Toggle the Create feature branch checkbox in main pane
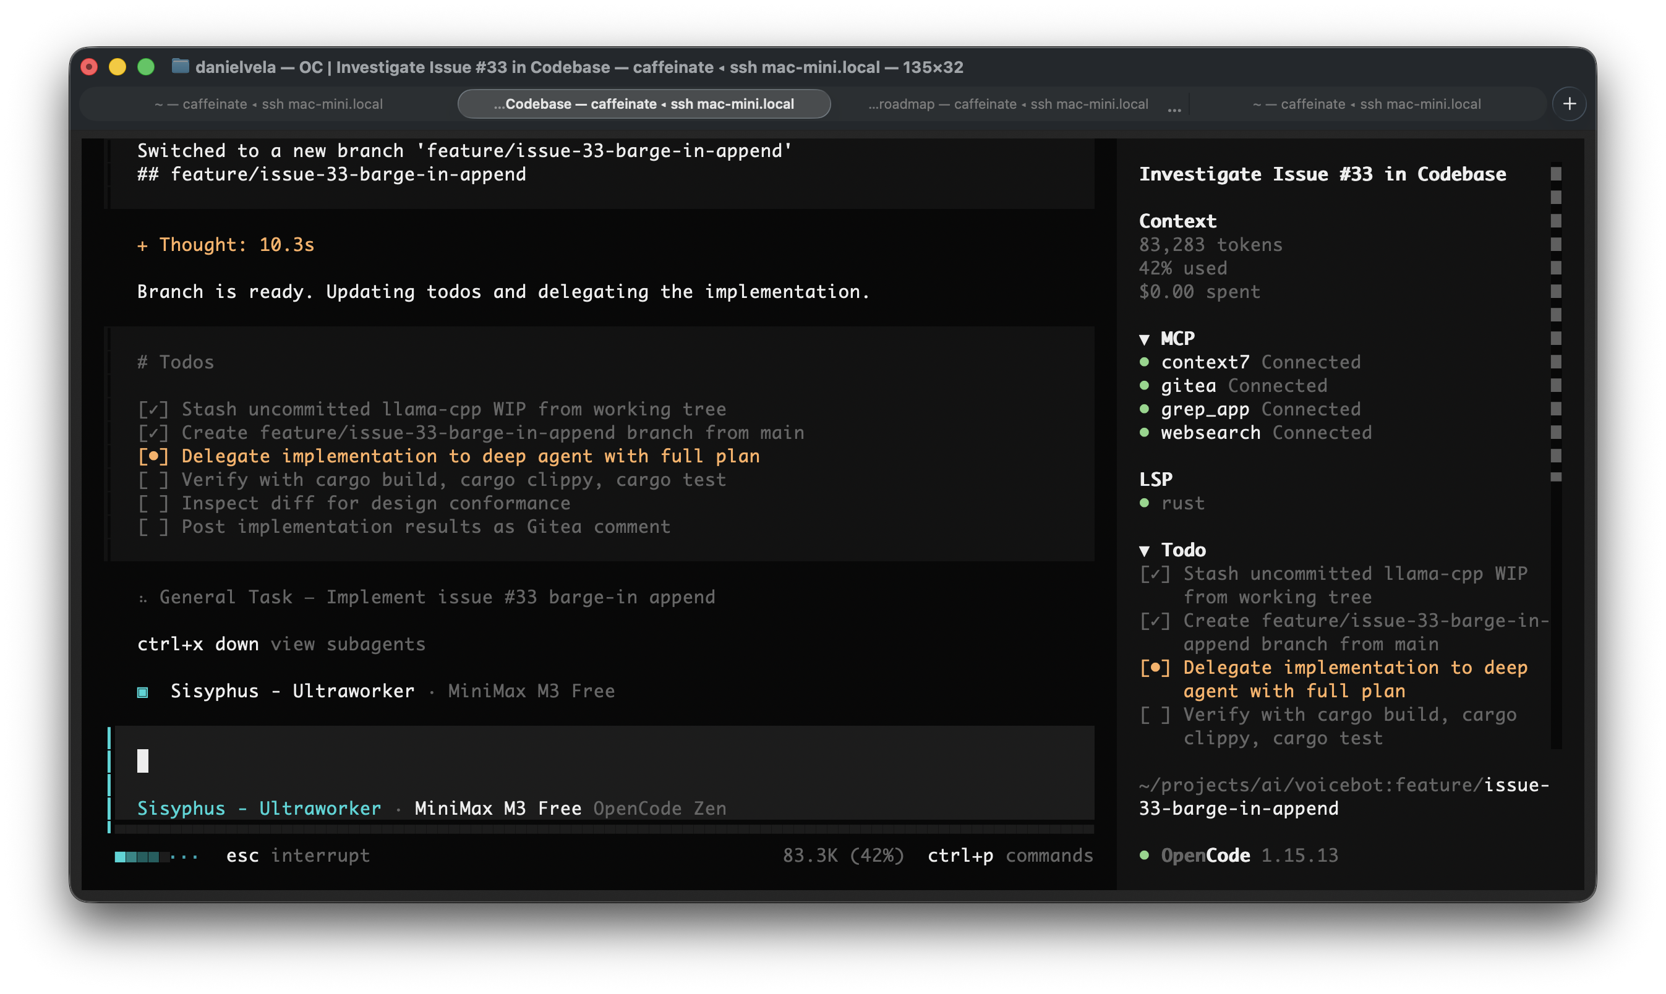This screenshot has height=994, width=1666. click(x=153, y=433)
